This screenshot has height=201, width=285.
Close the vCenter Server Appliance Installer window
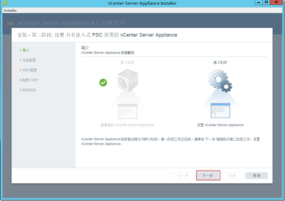[x=276, y=2]
